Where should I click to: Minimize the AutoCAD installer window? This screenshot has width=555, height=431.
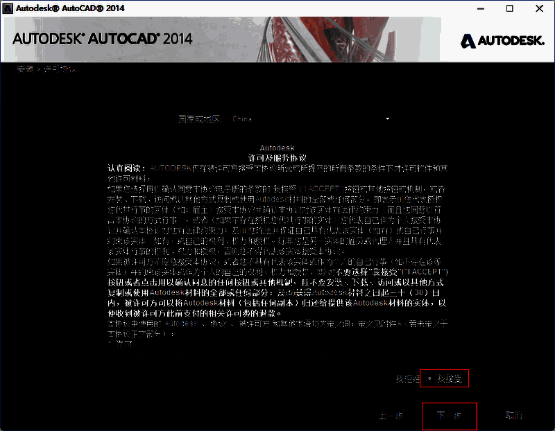point(477,8)
